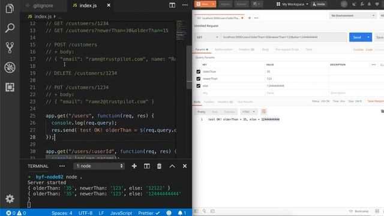384x216 pixels.
Task: Select the TERMINAL panel tab
Action: coord(38,166)
